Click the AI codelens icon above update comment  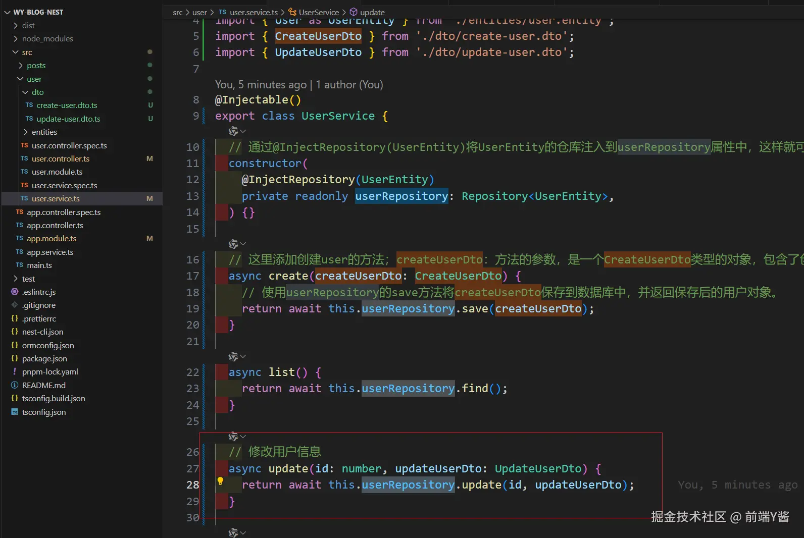coord(233,436)
